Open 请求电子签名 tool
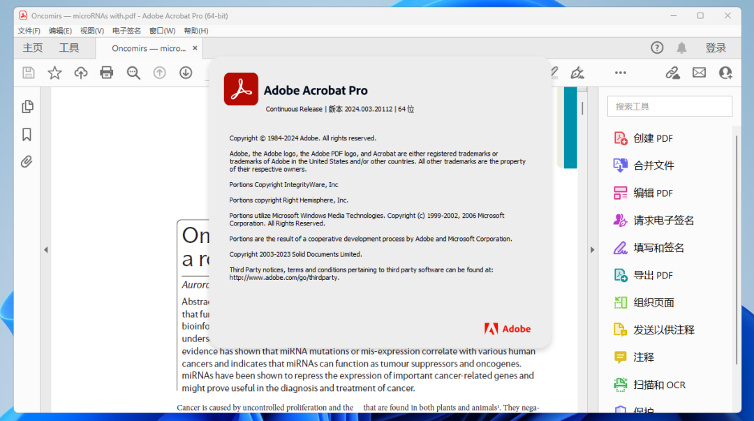This screenshot has height=421, width=754. coord(654,221)
